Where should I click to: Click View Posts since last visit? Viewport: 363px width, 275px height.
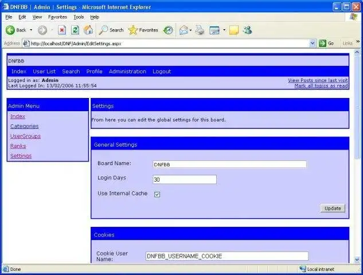(x=318, y=80)
